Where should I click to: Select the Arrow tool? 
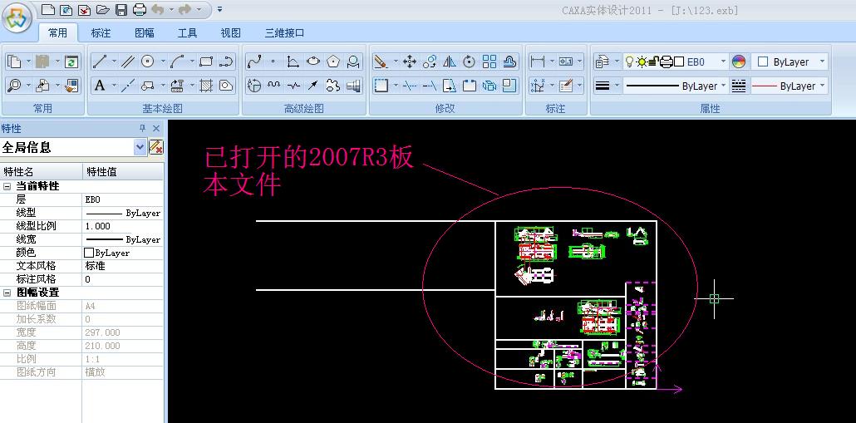[x=312, y=86]
